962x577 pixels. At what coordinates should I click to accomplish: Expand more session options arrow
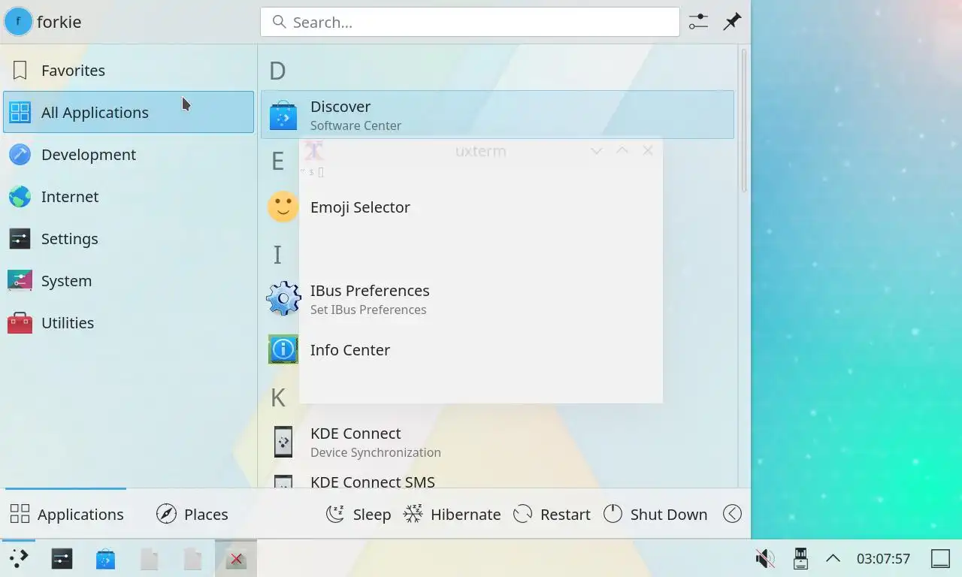coord(732,514)
